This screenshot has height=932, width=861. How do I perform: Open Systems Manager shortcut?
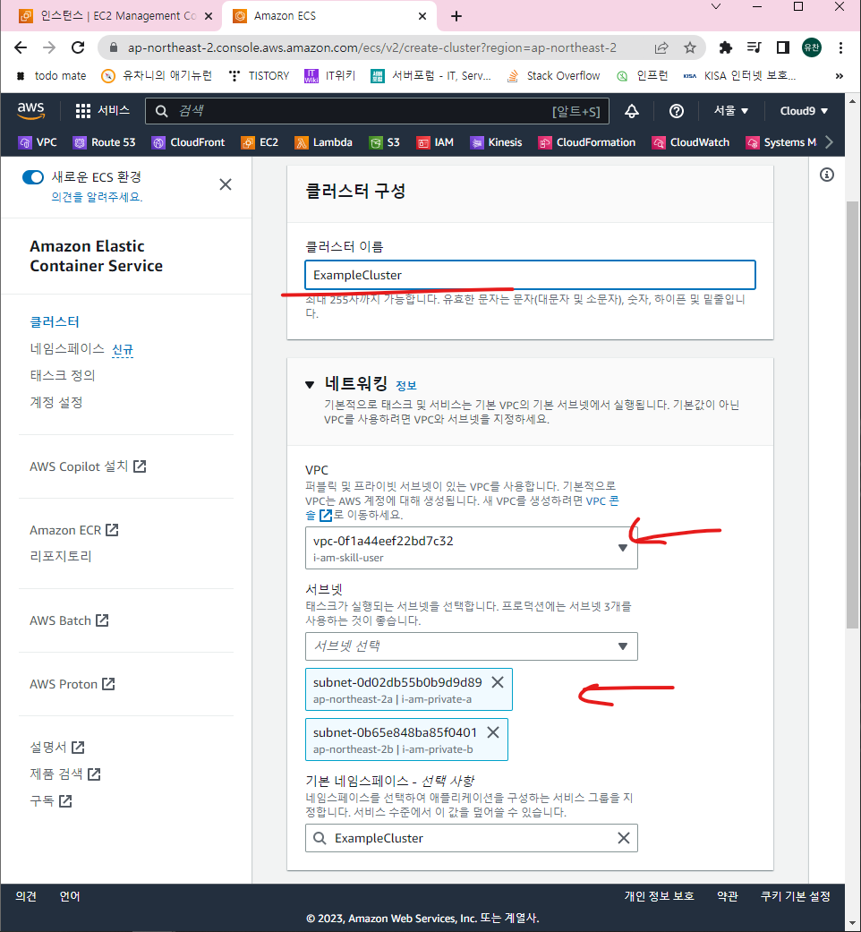[x=782, y=142]
